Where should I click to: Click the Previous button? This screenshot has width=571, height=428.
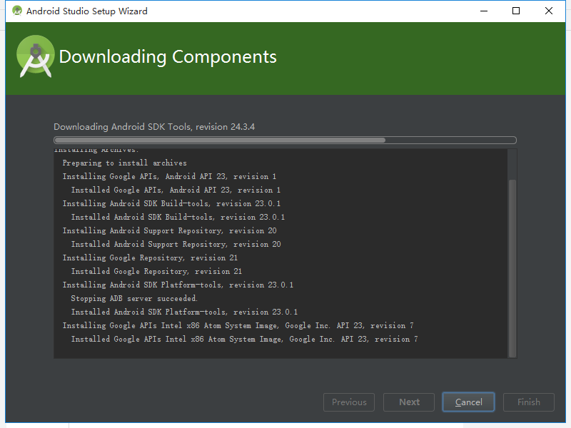[349, 402]
